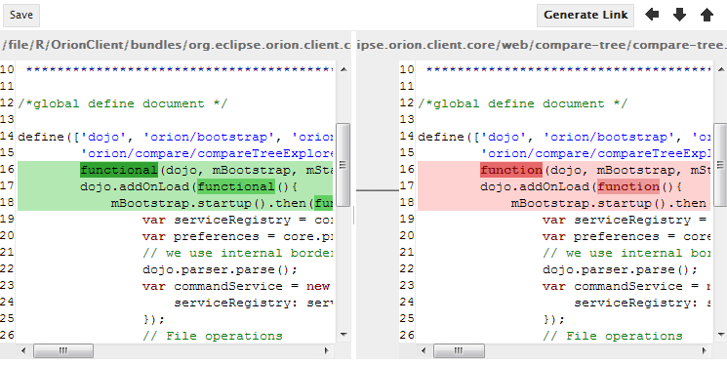
Task: Go to previous diff with up arrow
Action: tap(707, 15)
